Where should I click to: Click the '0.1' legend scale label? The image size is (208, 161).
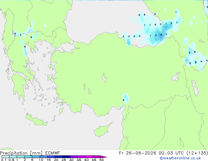coord(4,160)
